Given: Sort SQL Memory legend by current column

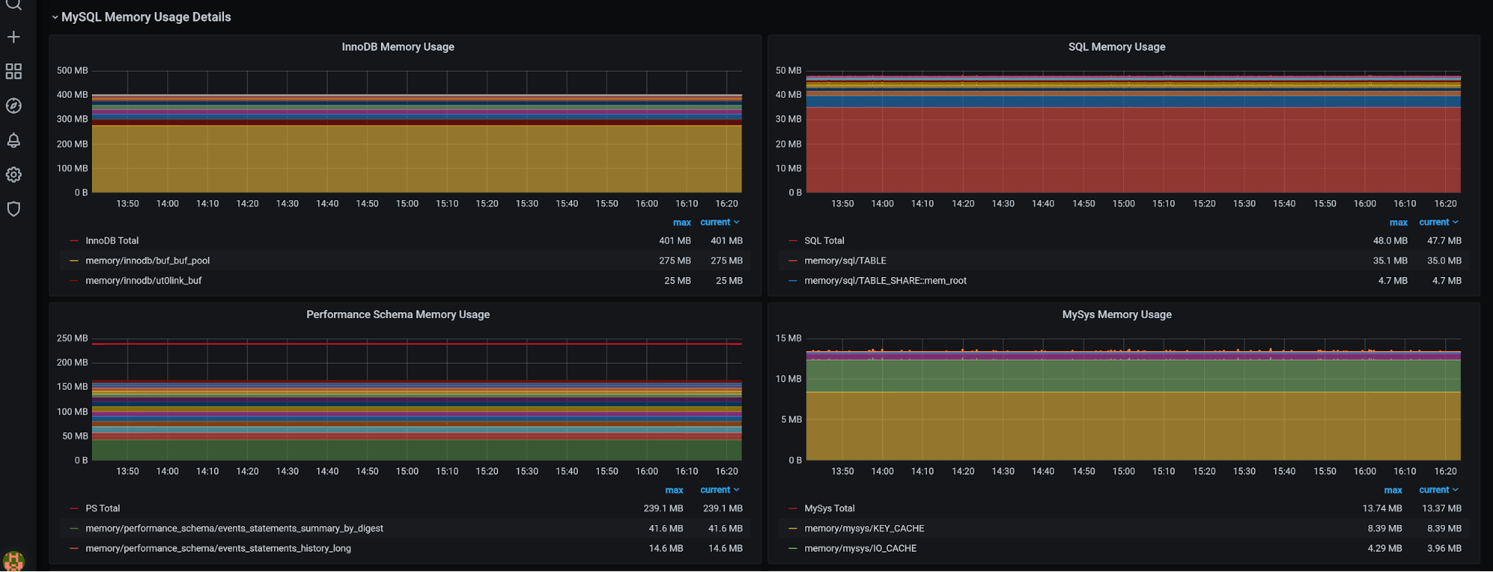Looking at the screenshot, I should (1433, 223).
